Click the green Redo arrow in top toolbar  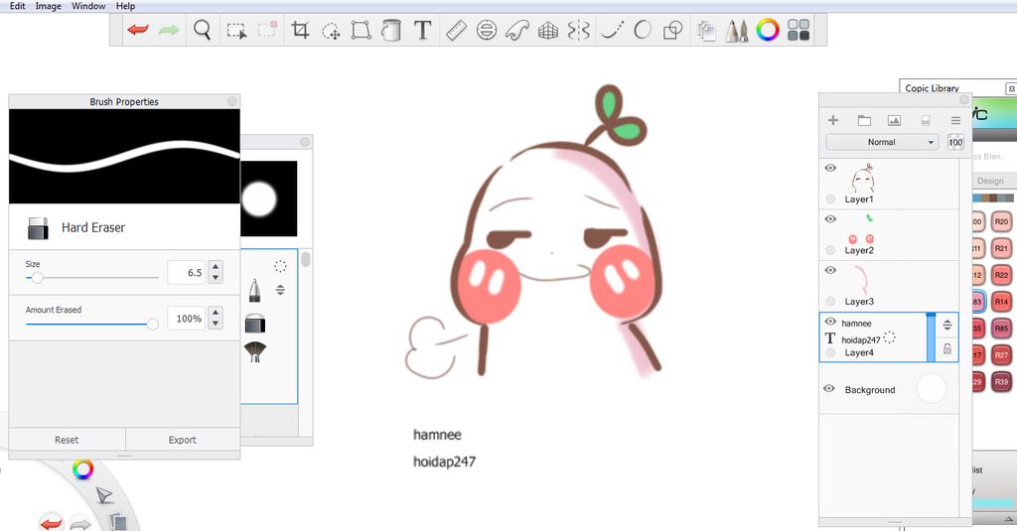[x=169, y=30]
